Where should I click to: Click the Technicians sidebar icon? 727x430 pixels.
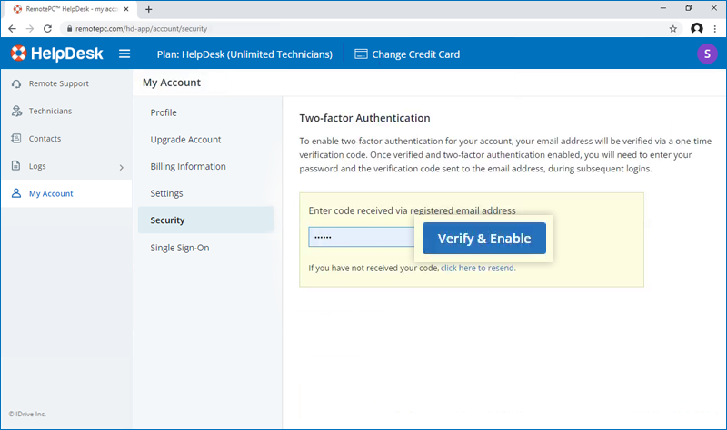pyautogui.click(x=16, y=112)
